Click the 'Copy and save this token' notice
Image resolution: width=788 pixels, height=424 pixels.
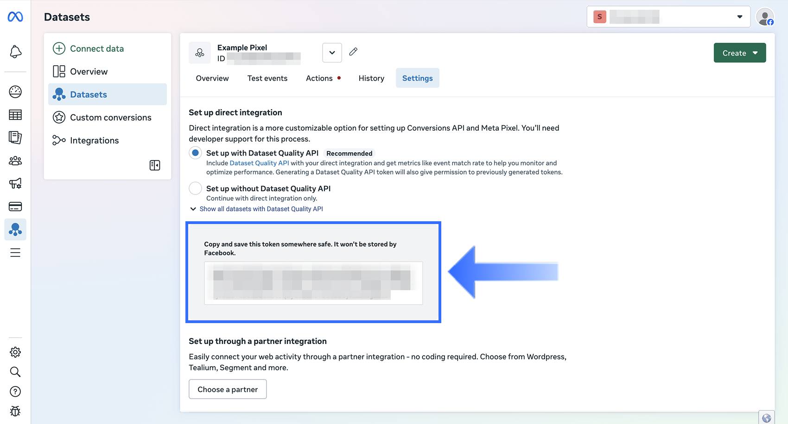[300, 249]
